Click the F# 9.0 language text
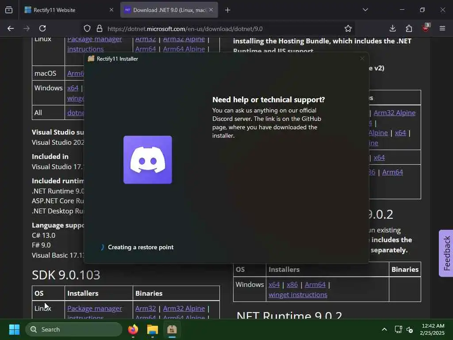 41,245
